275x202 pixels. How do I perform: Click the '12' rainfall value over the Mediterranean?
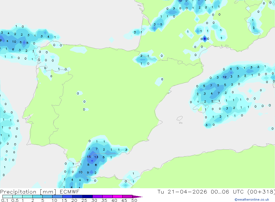pyautogui.click(x=225, y=77)
